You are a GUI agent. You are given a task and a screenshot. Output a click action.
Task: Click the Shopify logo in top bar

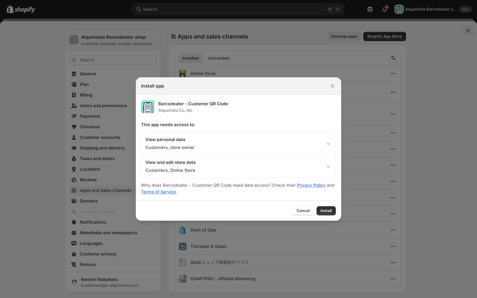click(21, 9)
